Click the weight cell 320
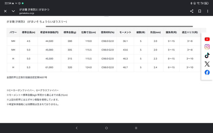 point(70,67)
